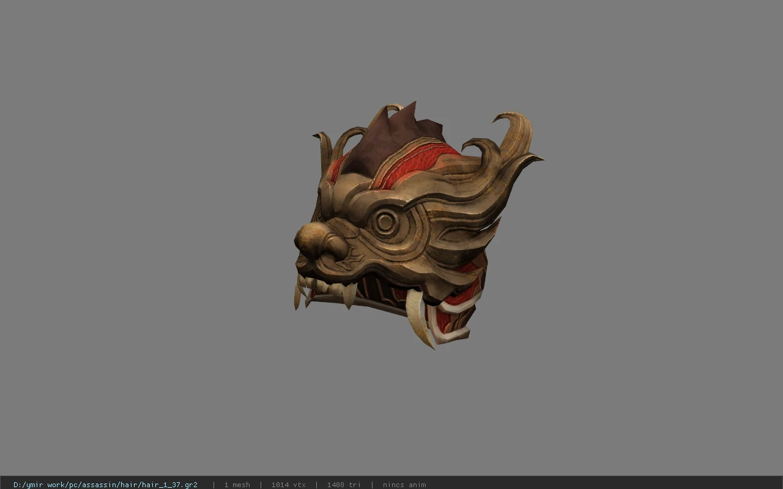Click the '1 mesh' status bar entry
783x489 pixels.
[237, 485]
